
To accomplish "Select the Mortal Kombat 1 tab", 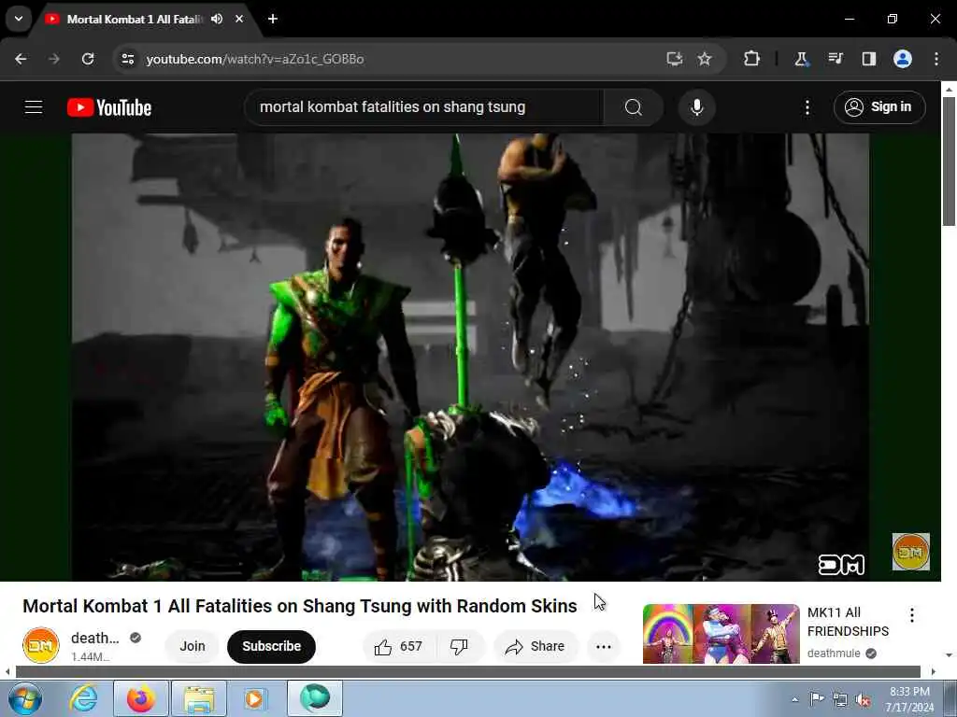I will (x=135, y=20).
